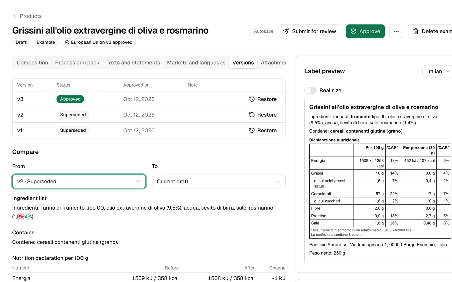The image size is (452, 282).
Task: Expand the To Current draft dropdown
Action: tap(219, 181)
